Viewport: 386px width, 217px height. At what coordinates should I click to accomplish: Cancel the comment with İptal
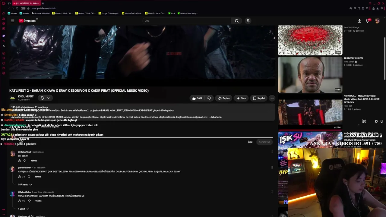click(250, 142)
